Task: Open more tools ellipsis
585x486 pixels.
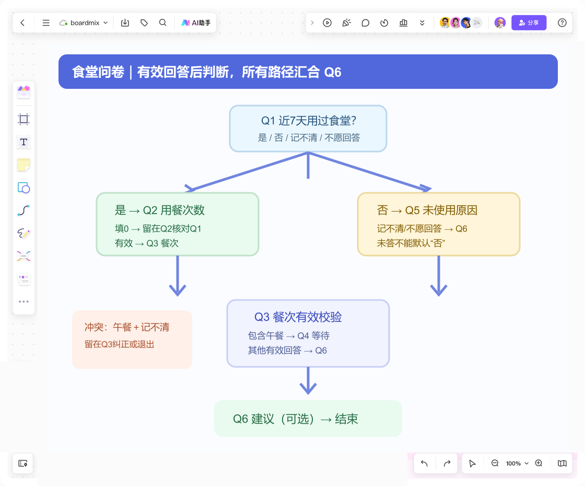Action: click(x=24, y=302)
